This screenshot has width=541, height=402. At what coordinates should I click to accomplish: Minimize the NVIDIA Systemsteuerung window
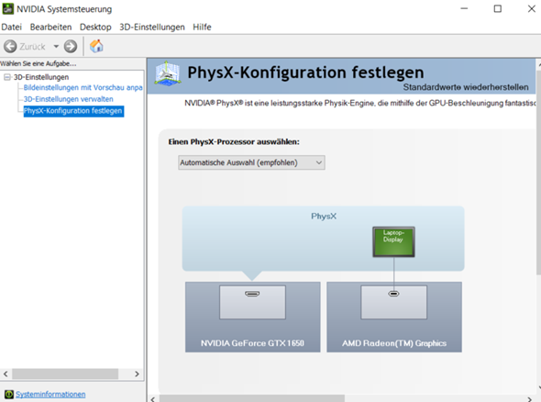[464, 8]
